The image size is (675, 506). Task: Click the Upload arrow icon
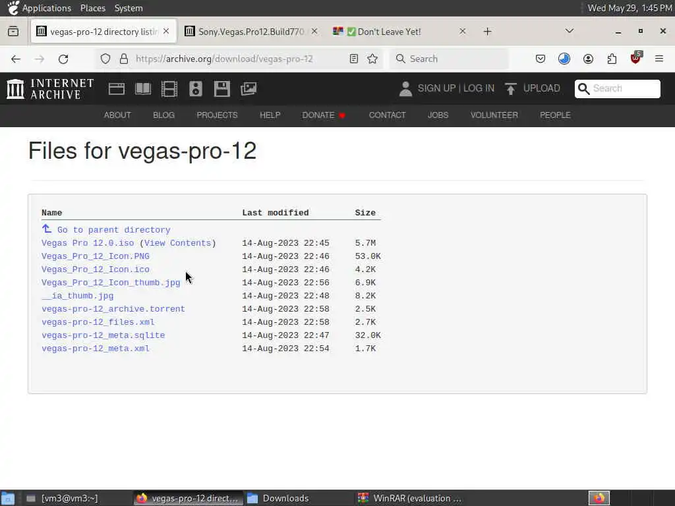pos(511,89)
